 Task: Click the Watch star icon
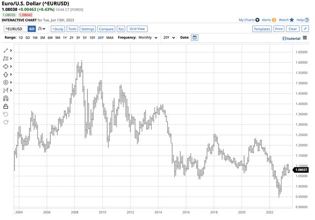(292, 20)
